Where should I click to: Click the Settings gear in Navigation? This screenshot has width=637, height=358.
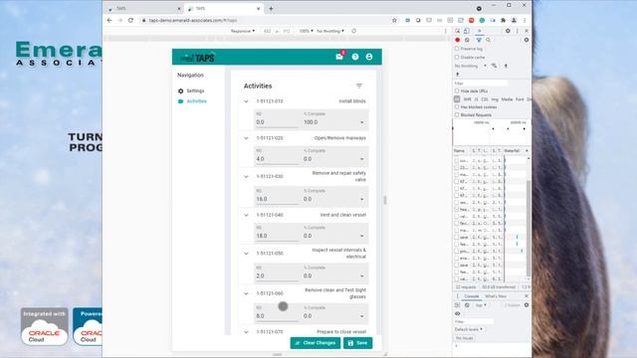[181, 90]
